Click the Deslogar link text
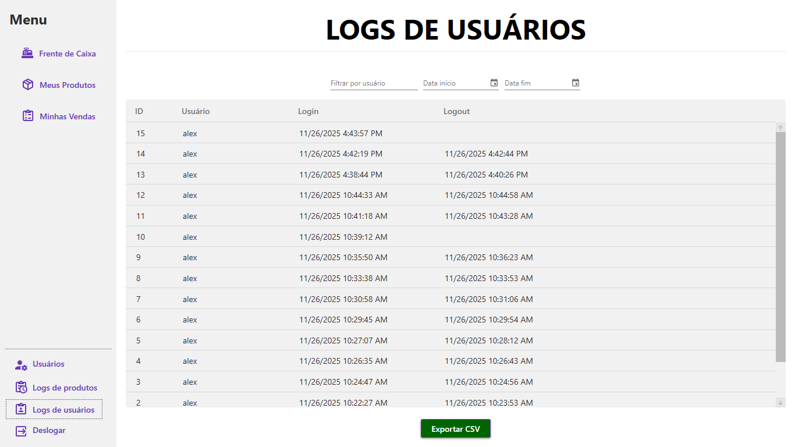Image resolution: width=795 pixels, height=447 pixels. click(49, 431)
